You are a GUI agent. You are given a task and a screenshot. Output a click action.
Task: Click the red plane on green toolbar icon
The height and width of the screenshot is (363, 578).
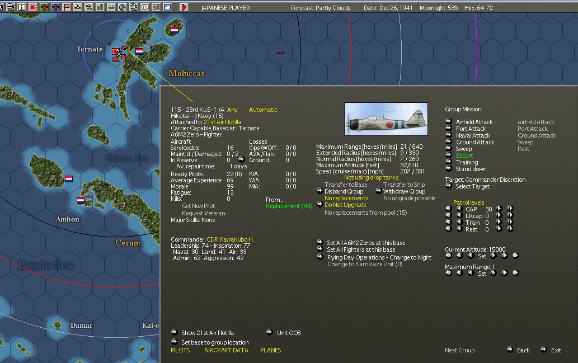point(44,7)
